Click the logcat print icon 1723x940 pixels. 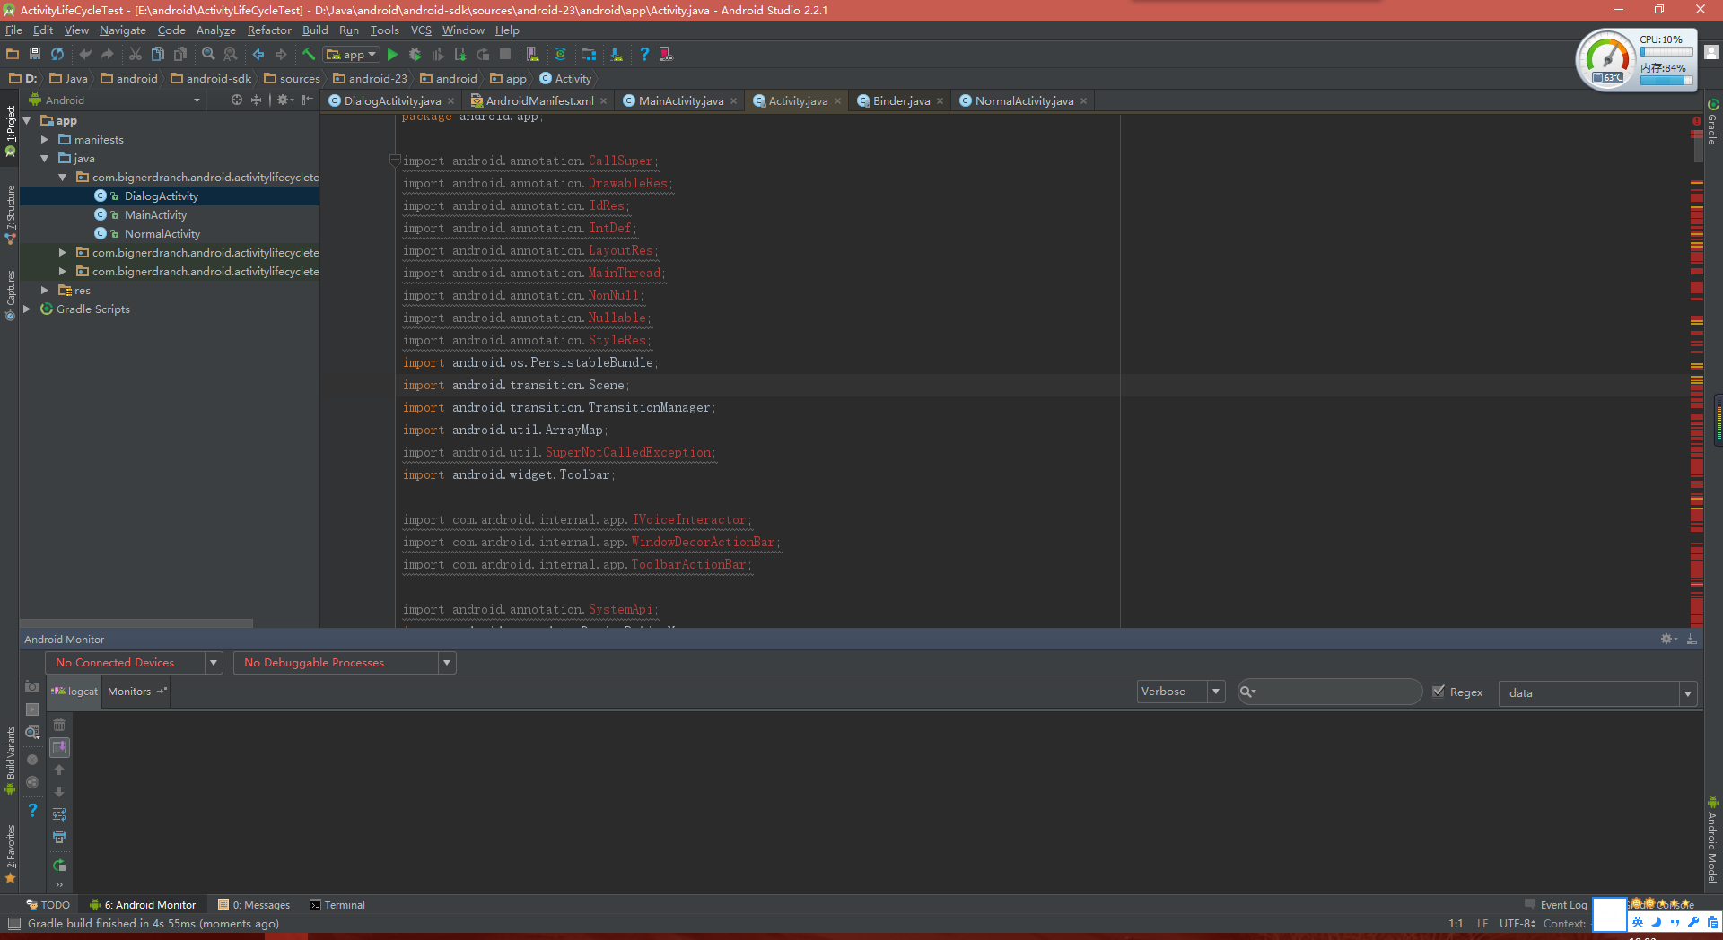point(59,837)
